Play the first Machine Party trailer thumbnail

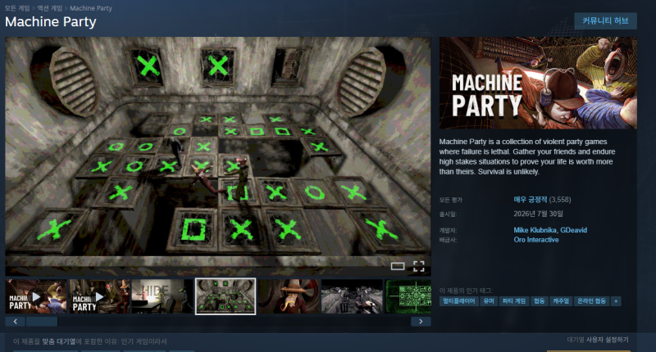pos(36,296)
